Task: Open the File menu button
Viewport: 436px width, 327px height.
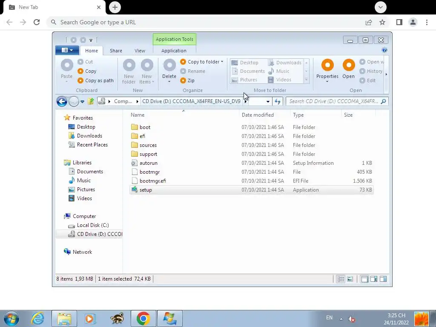Action: click(x=67, y=50)
